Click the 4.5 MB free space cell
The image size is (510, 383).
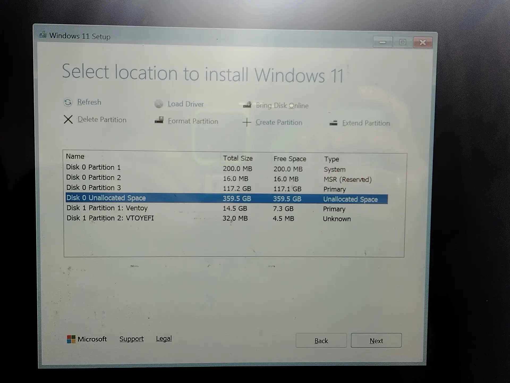[283, 219]
